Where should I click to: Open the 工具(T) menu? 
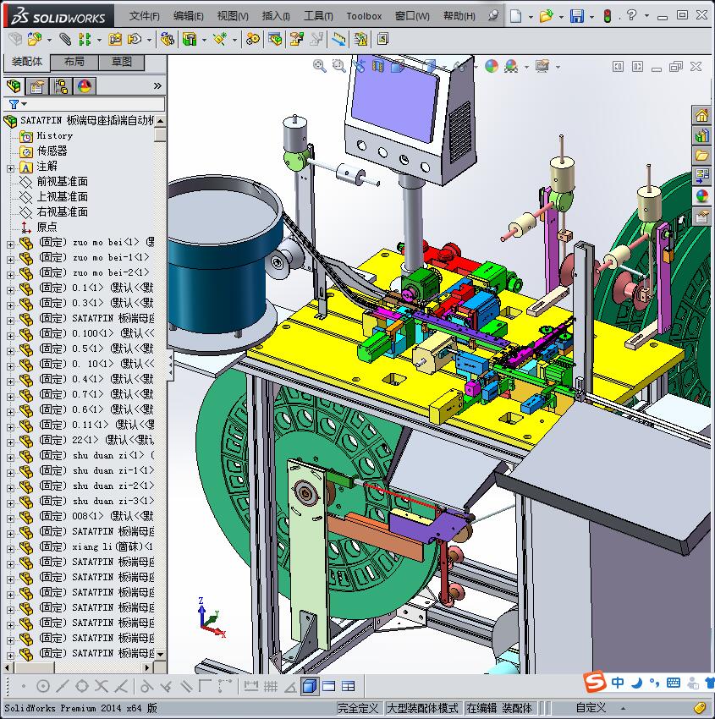point(318,16)
